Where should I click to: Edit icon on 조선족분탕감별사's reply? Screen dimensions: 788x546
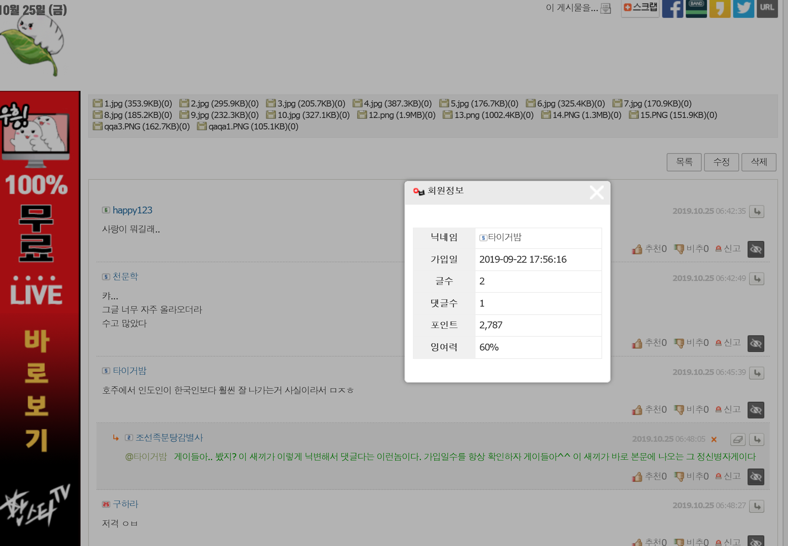coord(738,439)
